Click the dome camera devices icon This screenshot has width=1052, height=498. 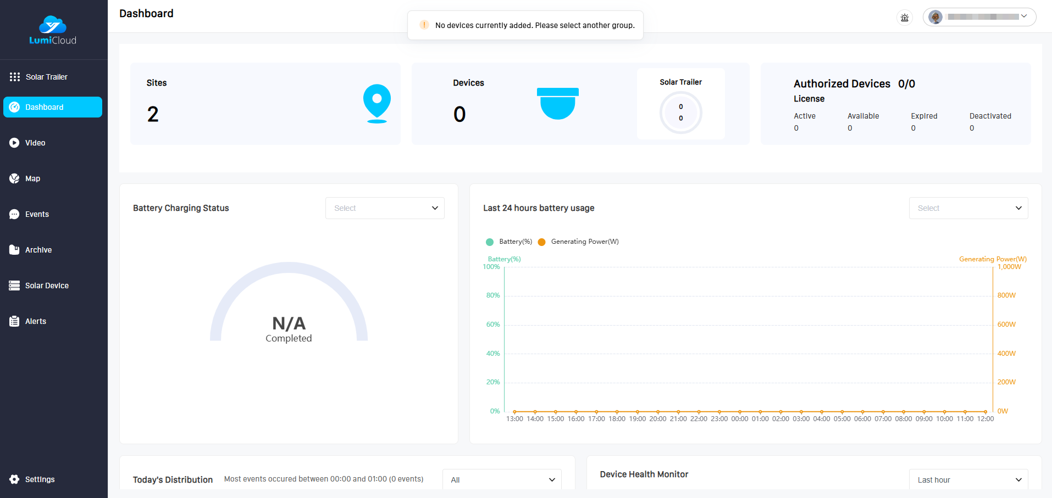click(557, 103)
